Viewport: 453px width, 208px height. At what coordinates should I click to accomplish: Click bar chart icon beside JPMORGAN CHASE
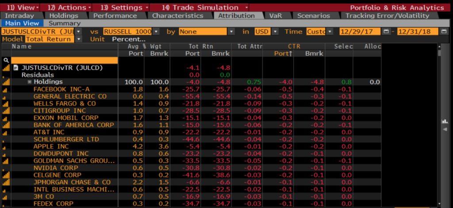[5, 182]
